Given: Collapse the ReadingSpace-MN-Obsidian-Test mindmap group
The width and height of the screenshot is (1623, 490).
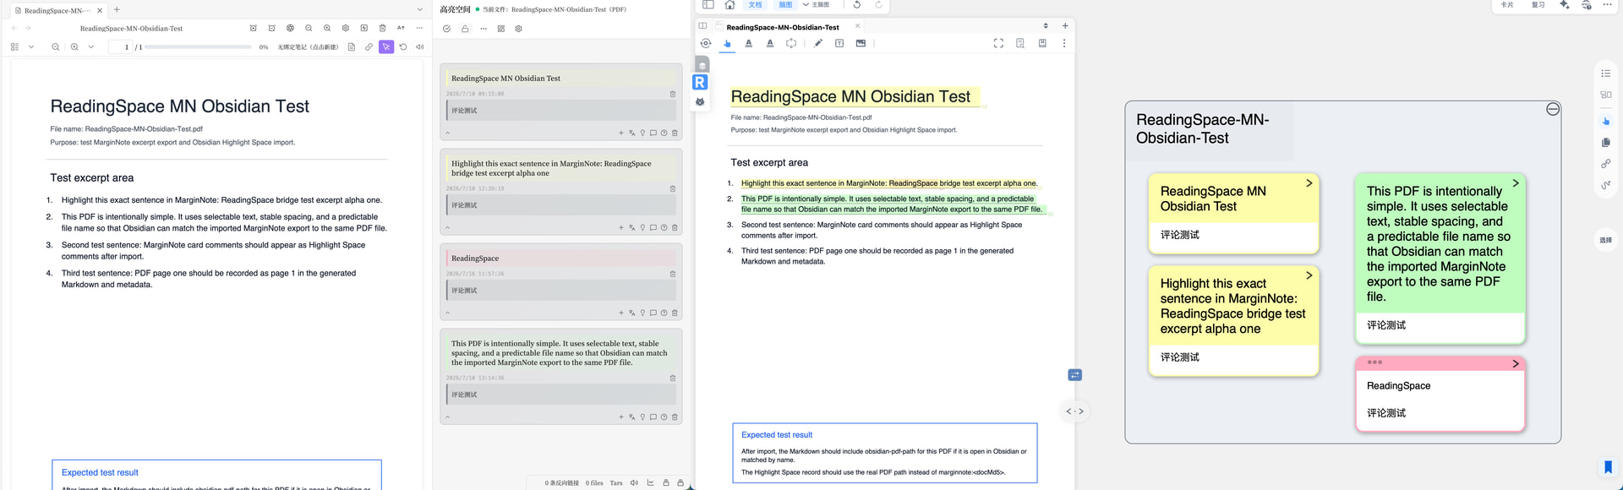Looking at the screenshot, I should click(1553, 109).
